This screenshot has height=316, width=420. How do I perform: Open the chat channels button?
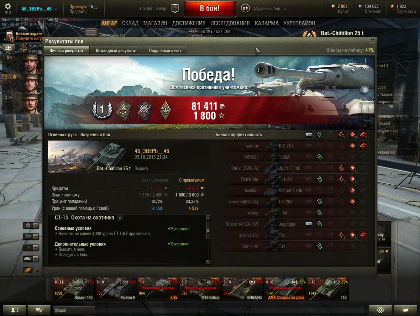39,310
